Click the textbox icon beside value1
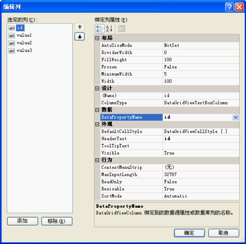Viewport: 246px width, 244px height. 12,36
